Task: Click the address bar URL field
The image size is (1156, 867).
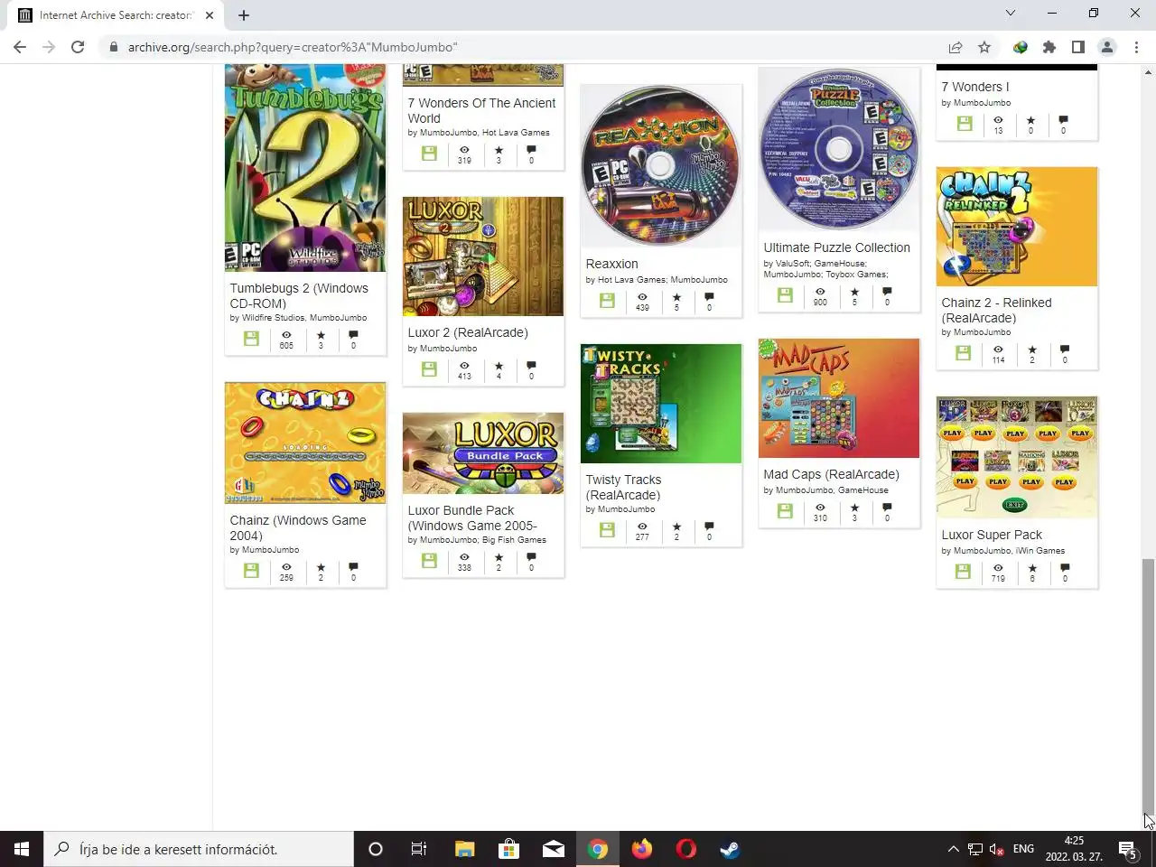Action: click(524, 47)
